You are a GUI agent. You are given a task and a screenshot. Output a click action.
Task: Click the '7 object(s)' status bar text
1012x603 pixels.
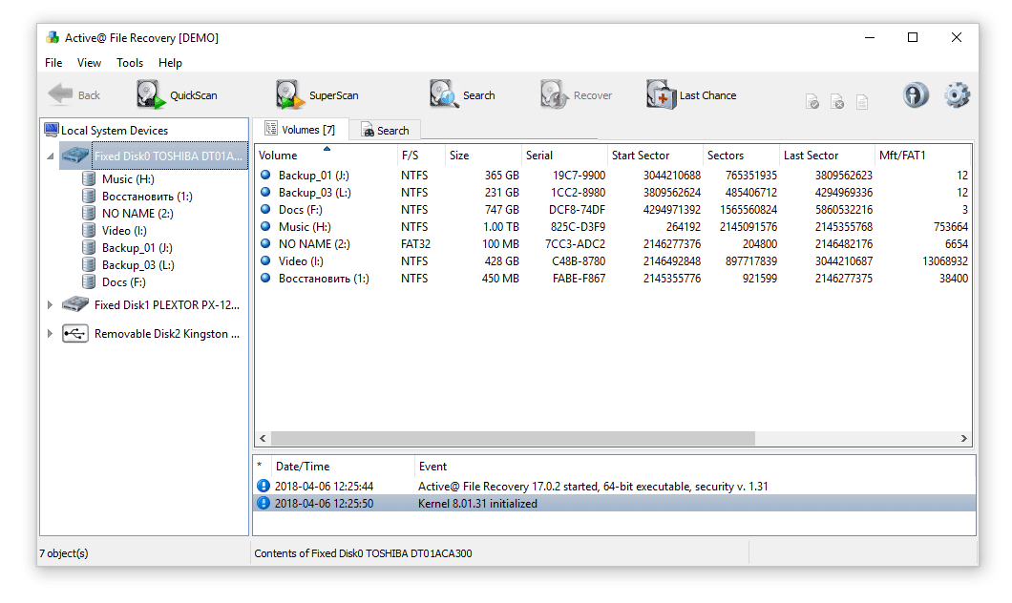[64, 552]
